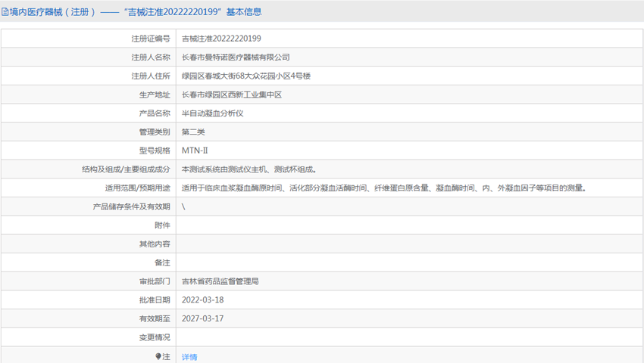
Task: Click the 注册人住所 label cell
Action: click(89, 76)
